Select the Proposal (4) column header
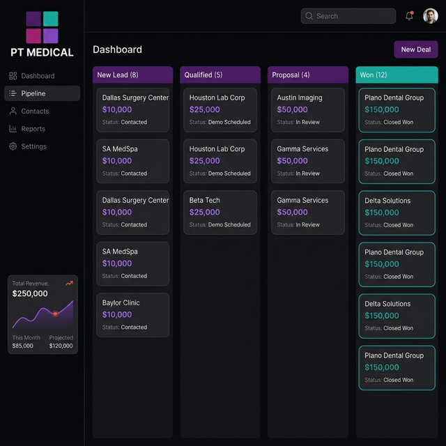Image resolution: width=446 pixels, height=446 pixels. [x=308, y=75]
